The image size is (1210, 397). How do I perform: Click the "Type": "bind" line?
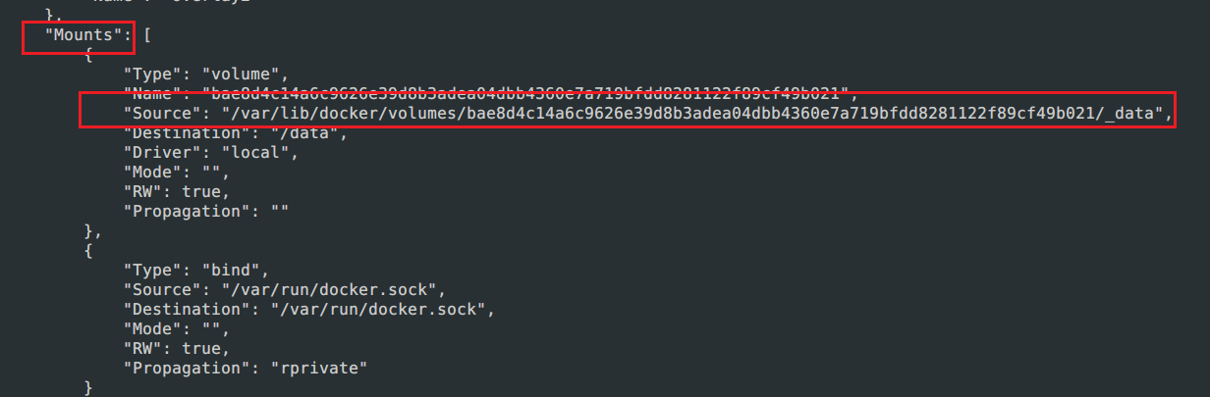(195, 269)
